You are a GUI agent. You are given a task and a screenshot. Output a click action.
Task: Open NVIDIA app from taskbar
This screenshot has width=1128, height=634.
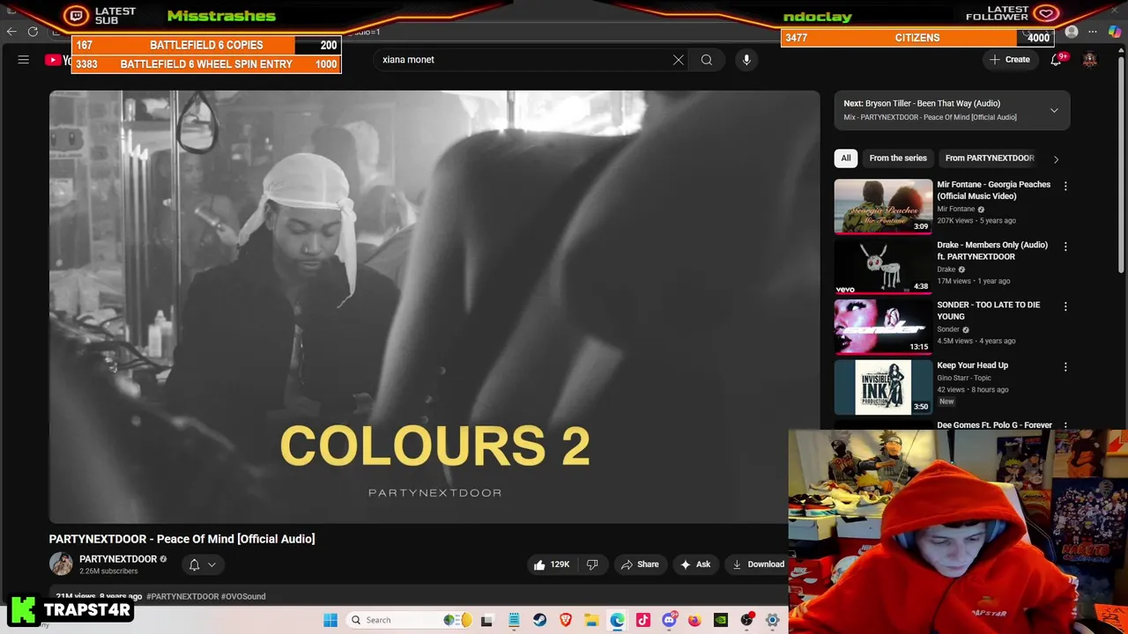pyautogui.click(x=721, y=620)
